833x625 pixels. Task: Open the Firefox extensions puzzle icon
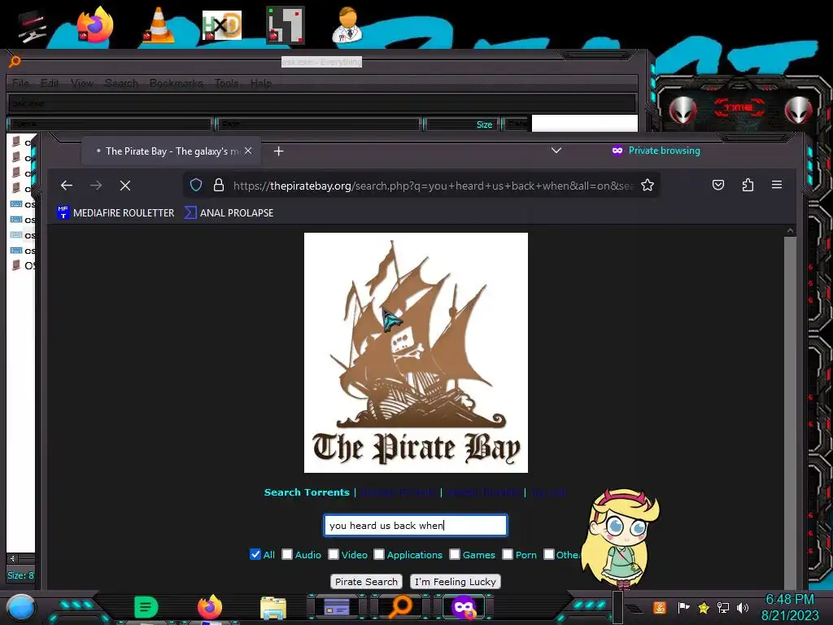click(748, 185)
